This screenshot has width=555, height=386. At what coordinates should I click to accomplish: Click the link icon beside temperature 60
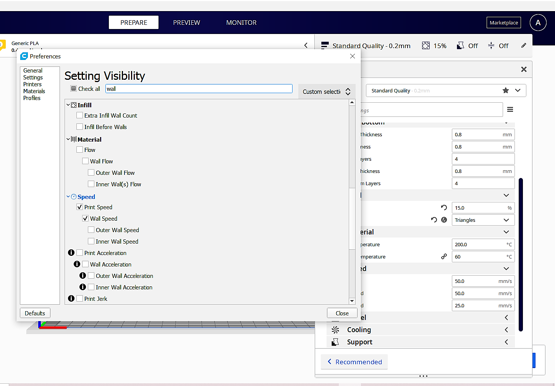click(444, 257)
